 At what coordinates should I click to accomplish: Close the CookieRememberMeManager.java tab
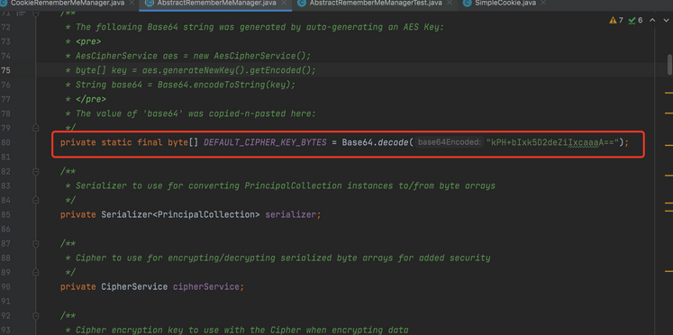(132, 3)
